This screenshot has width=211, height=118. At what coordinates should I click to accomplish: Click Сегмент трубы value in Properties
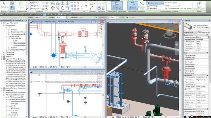click(202, 87)
